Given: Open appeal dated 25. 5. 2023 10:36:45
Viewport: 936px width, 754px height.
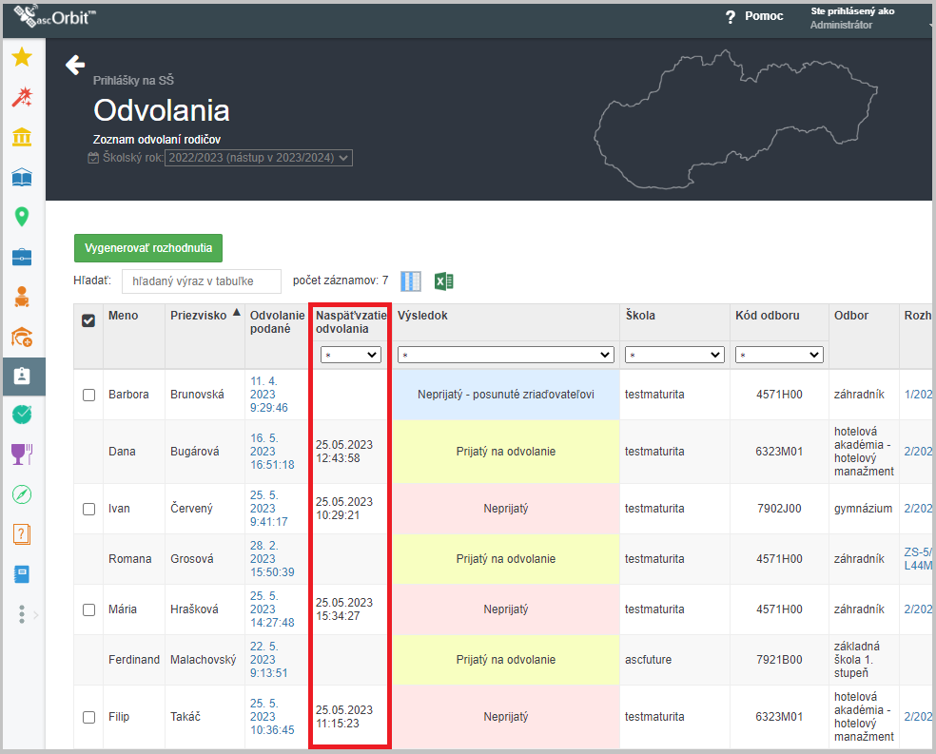Looking at the screenshot, I should click(x=272, y=717).
